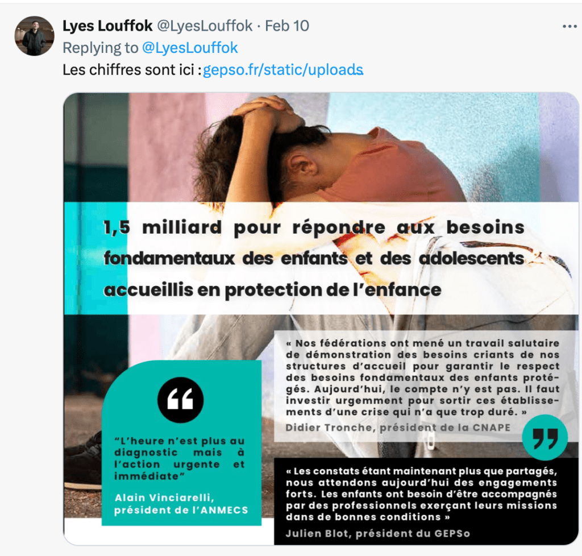Click the Julien Blot black quote panel
Image resolution: width=582 pixels, height=556 pixels.
point(426,501)
